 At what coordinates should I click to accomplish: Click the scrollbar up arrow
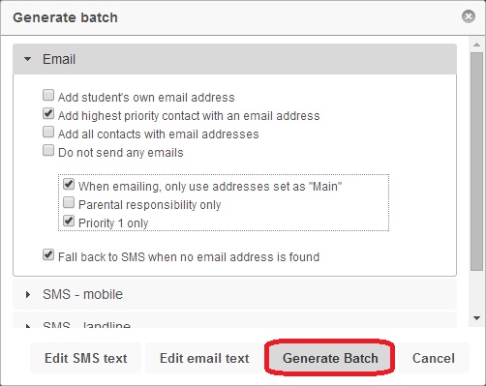coord(477,45)
